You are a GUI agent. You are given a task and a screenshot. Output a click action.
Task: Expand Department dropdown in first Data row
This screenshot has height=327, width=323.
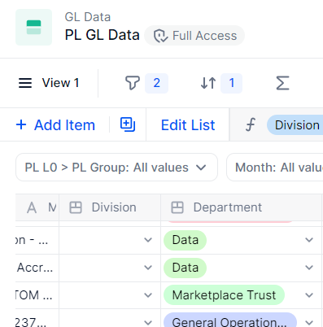pyautogui.click(x=309, y=240)
